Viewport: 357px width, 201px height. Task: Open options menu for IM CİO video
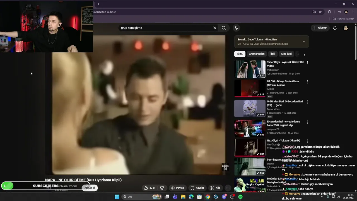[307, 82]
